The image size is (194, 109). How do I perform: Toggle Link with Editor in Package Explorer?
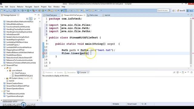30,19
